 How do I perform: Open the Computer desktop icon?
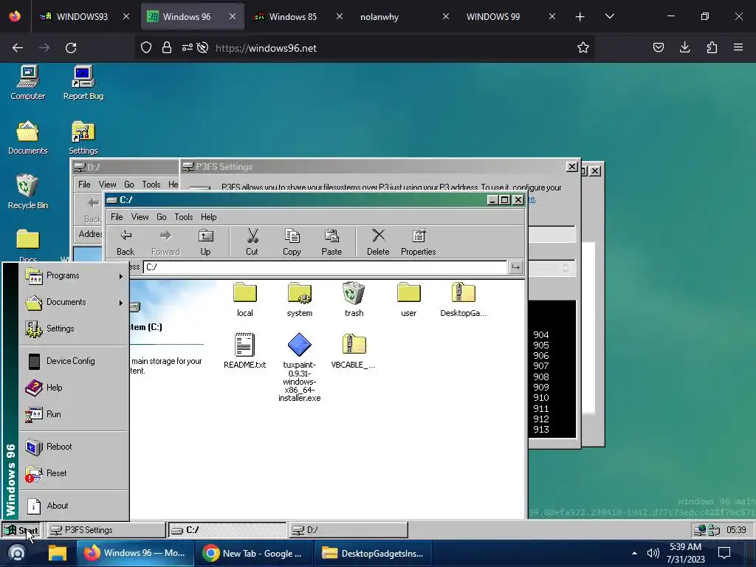click(28, 83)
